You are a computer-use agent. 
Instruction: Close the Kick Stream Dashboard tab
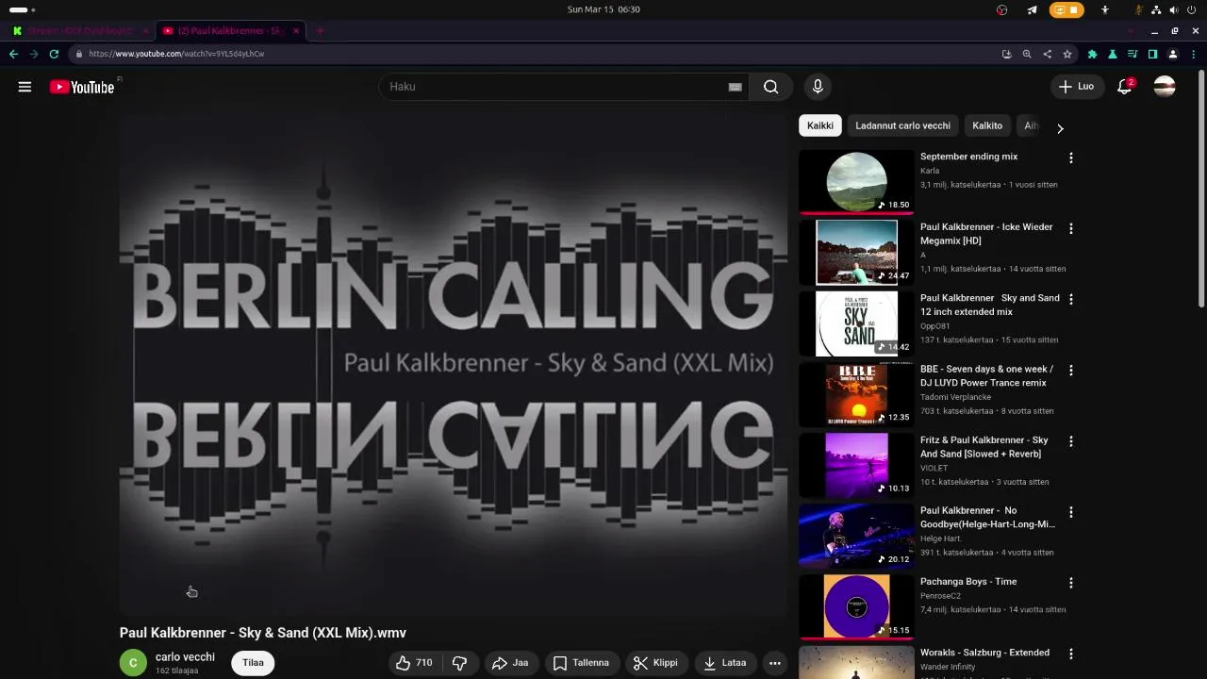pyautogui.click(x=145, y=30)
